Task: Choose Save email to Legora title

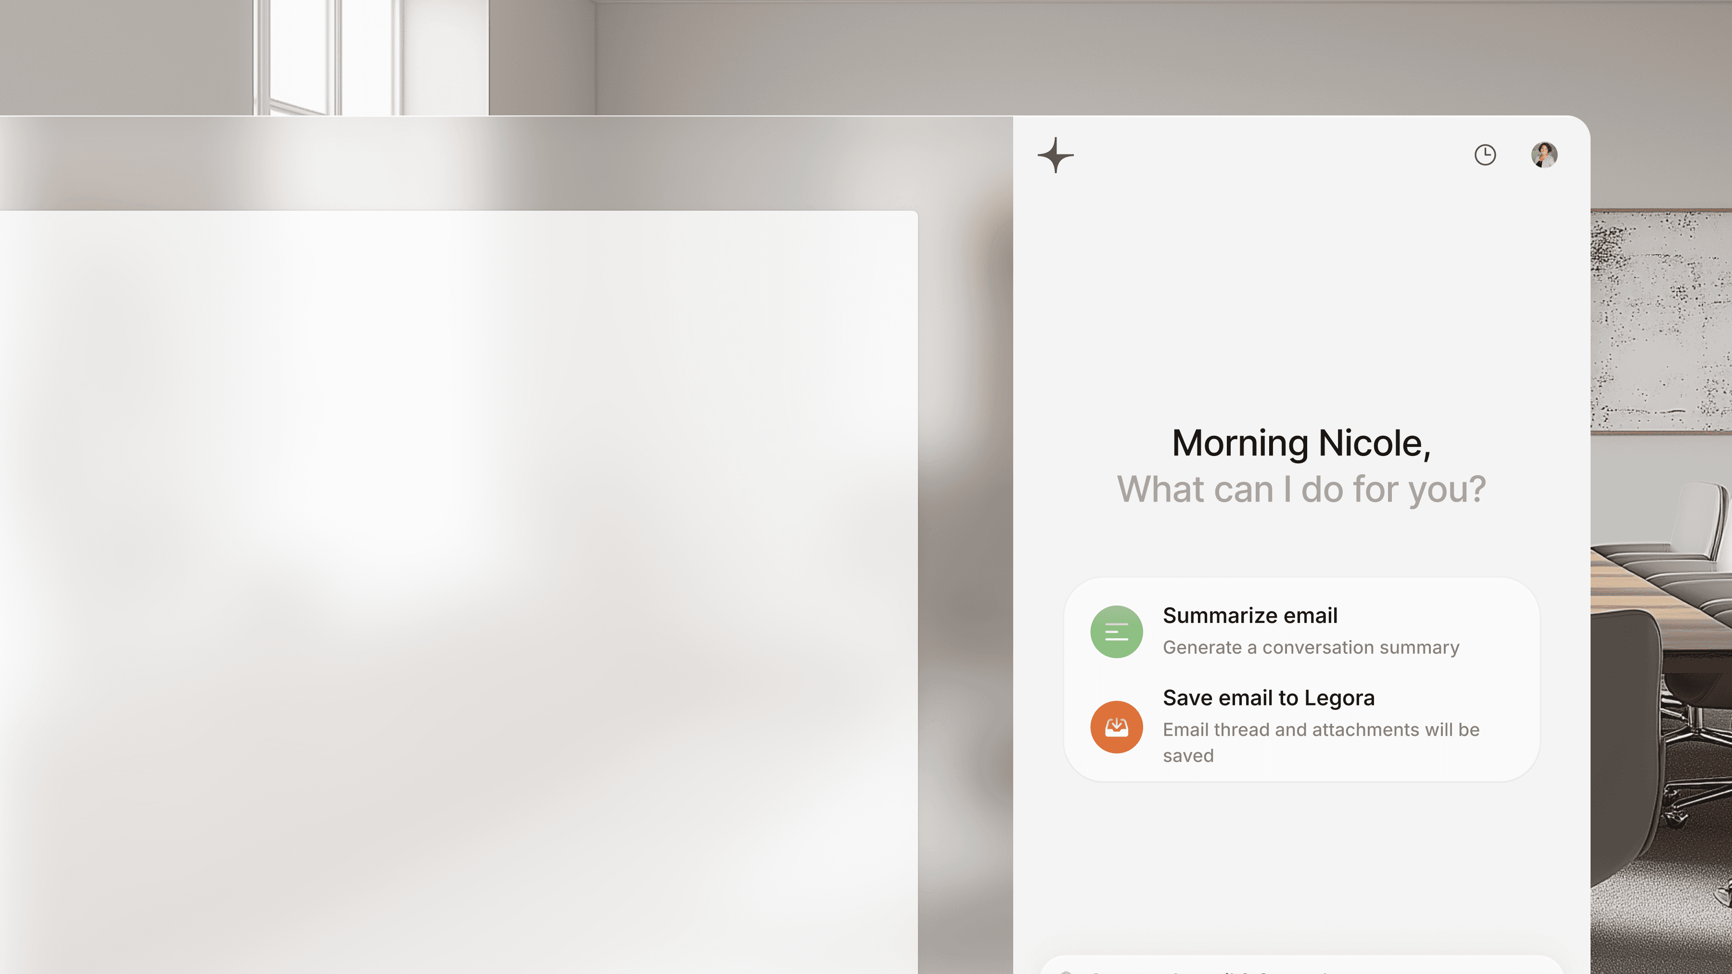Action: [x=1268, y=698]
